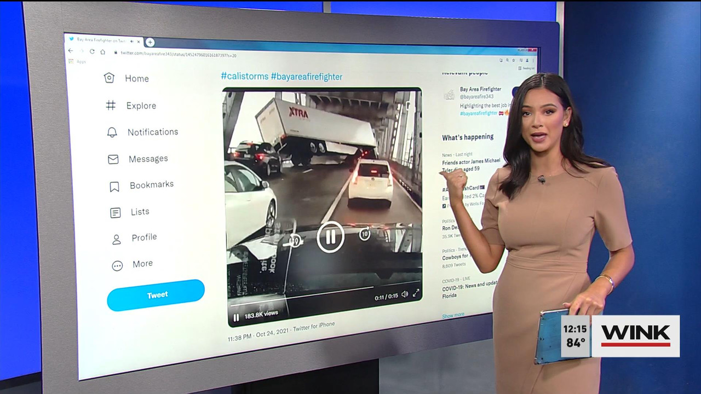The width and height of the screenshot is (701, 394).
Task: Click the Twitter for iPhone source link
Action: point(314,327)
